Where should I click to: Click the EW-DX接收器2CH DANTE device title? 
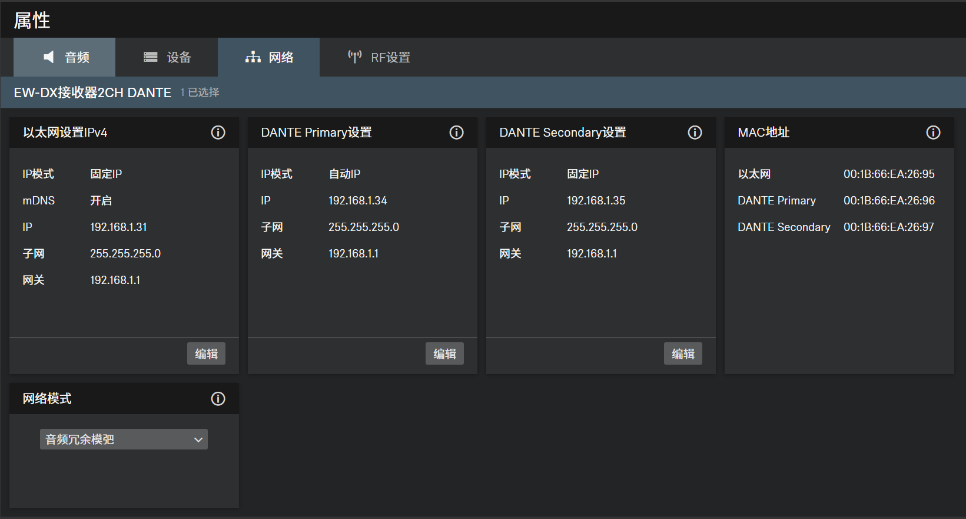(92, 92)
